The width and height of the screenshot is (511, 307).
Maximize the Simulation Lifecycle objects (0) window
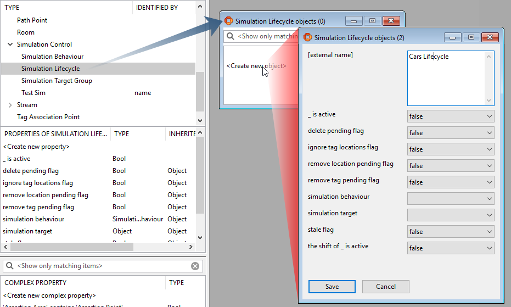pos(372,21)
